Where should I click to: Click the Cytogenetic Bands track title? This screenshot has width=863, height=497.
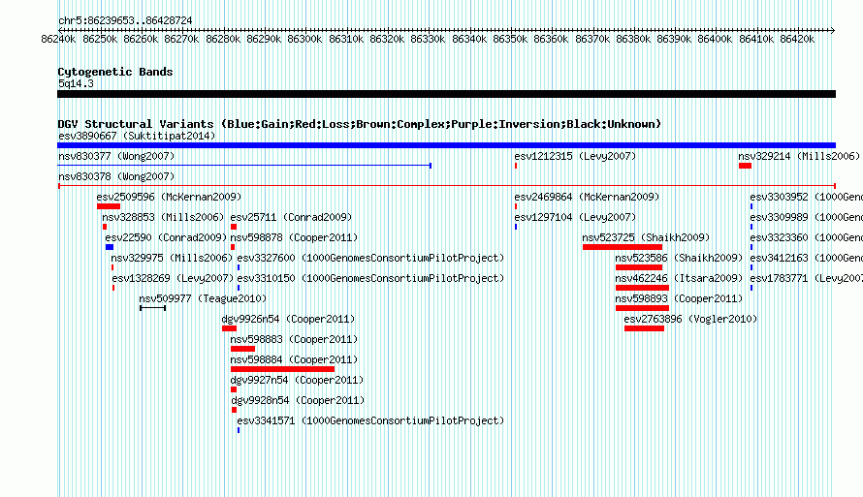(x=115, y=72)
